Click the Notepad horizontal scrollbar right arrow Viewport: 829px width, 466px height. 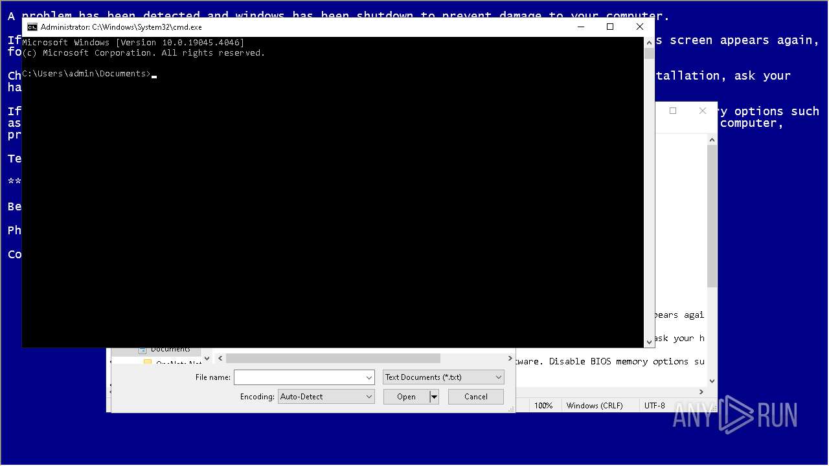[702, 392]
